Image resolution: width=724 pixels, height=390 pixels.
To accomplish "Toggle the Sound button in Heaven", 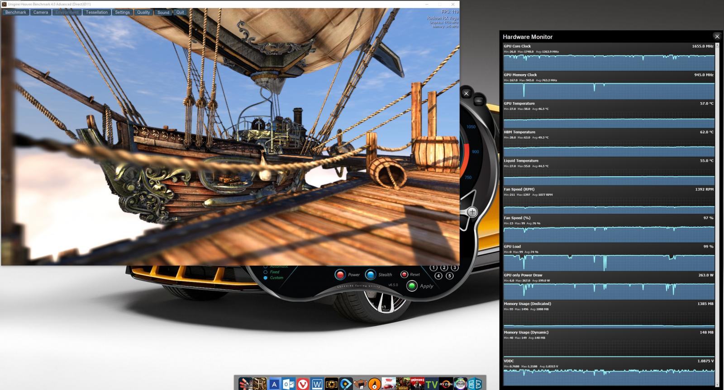I will tap(163, 12).
